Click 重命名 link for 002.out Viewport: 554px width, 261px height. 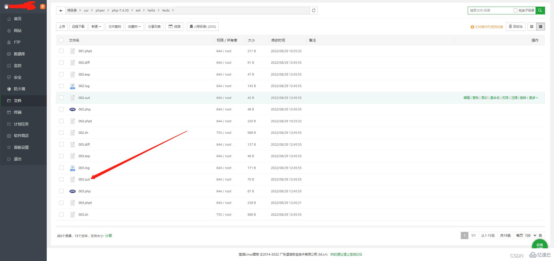click(x=495, y=98)
